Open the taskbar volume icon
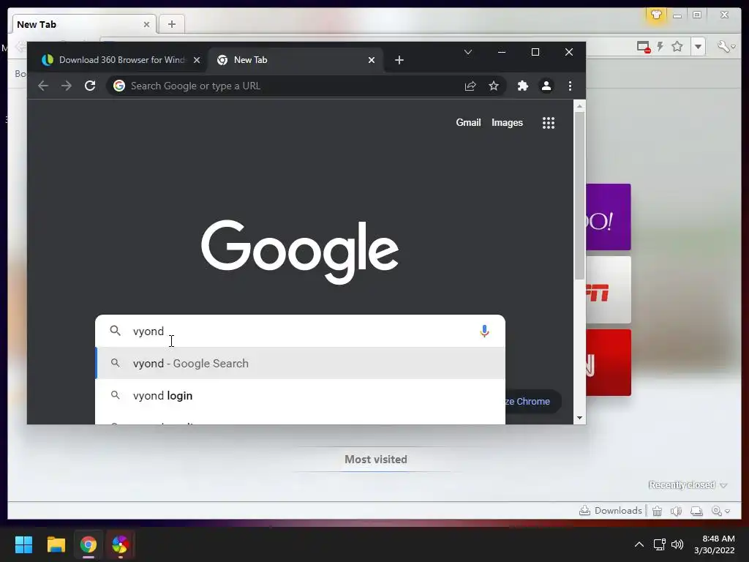The height and width of the screenshot is (562, 749). click(x=677, y=544)
